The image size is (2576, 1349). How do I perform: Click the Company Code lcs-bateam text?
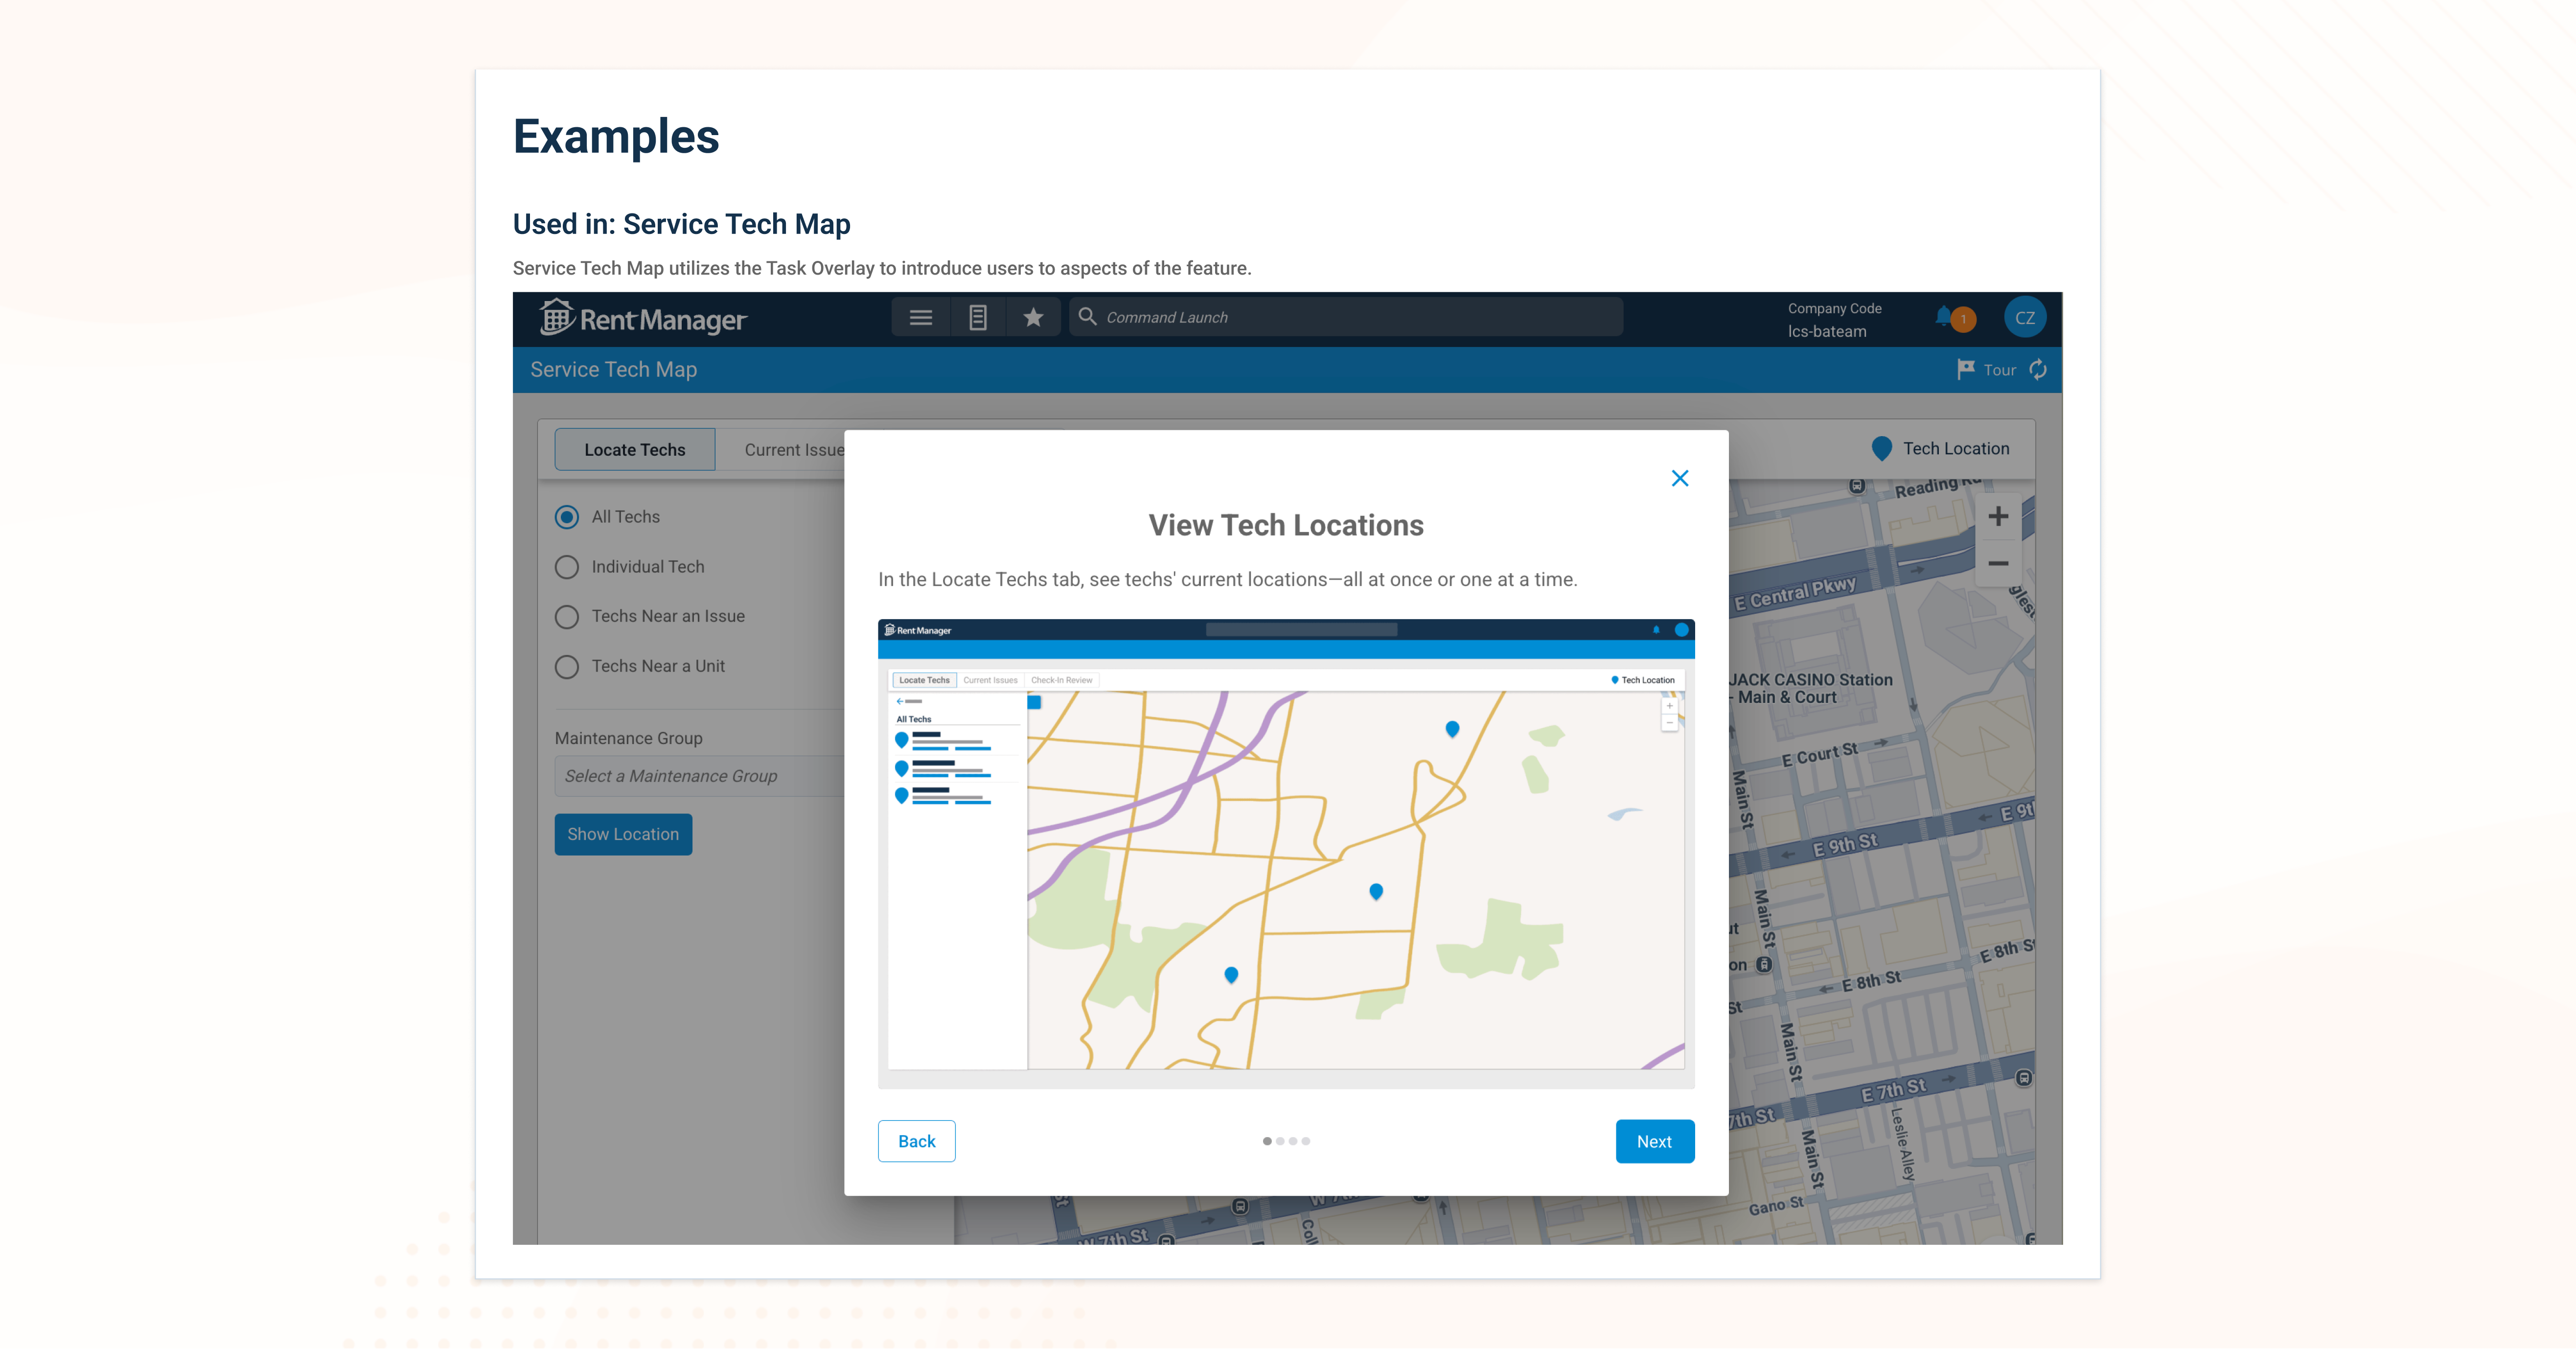[x=1833, y=320]
